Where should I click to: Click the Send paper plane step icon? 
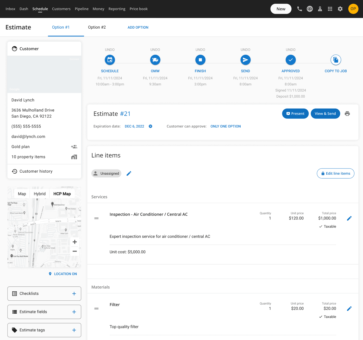pos(245,60)
